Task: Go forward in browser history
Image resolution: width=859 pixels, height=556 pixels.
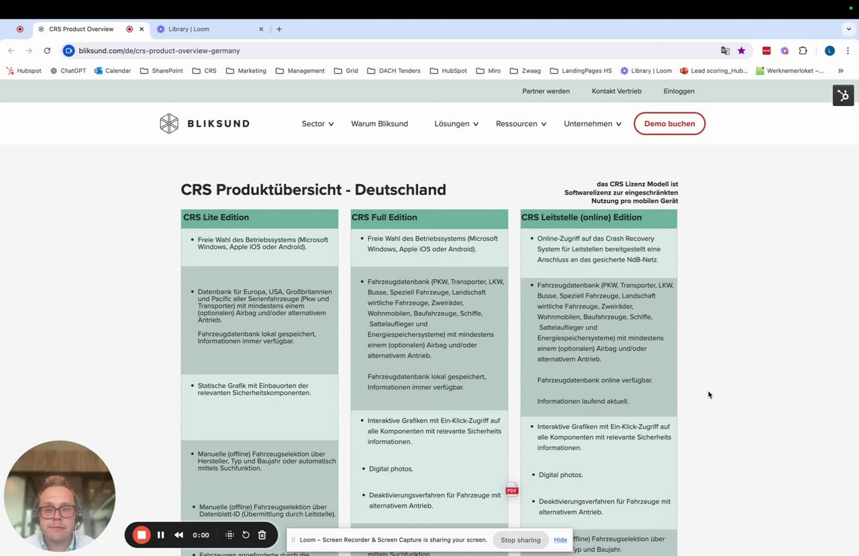Action: (29, 50)
